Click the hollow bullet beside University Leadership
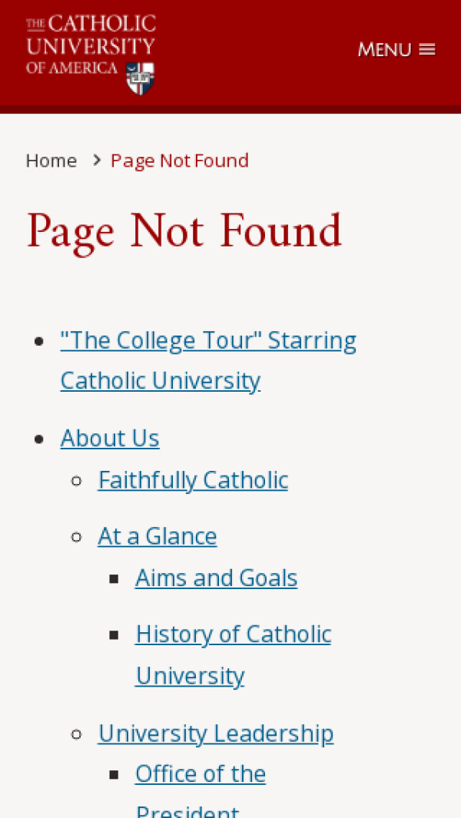The height and width of the screenshot is (818, 461). click(x=76, y=734)
